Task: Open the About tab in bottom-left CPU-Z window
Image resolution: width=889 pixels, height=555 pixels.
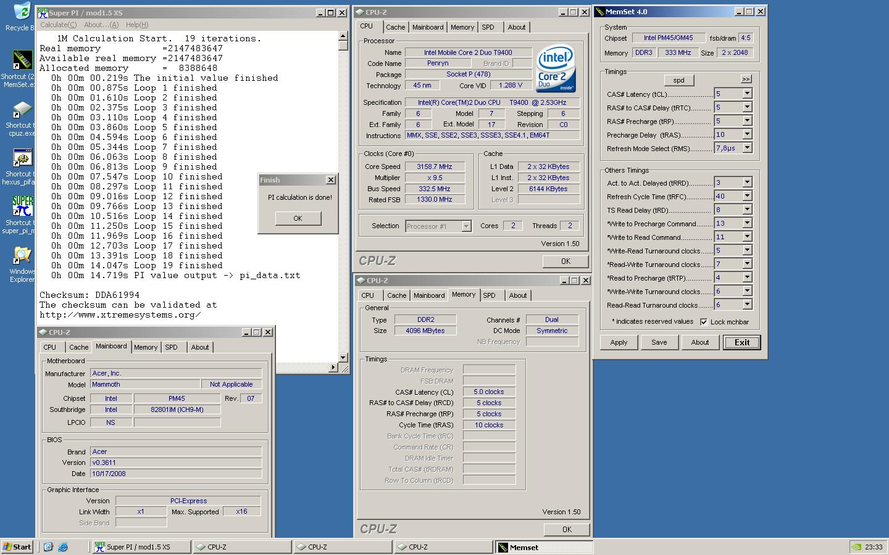Action: (200, 347)
